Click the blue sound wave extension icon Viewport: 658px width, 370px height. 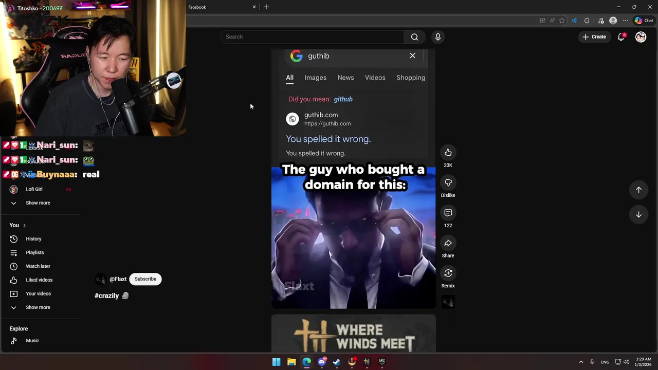pos(574,21)
